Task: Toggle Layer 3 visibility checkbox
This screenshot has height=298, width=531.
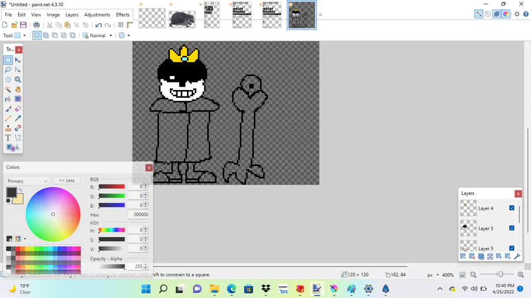Action: click(512, 228)
